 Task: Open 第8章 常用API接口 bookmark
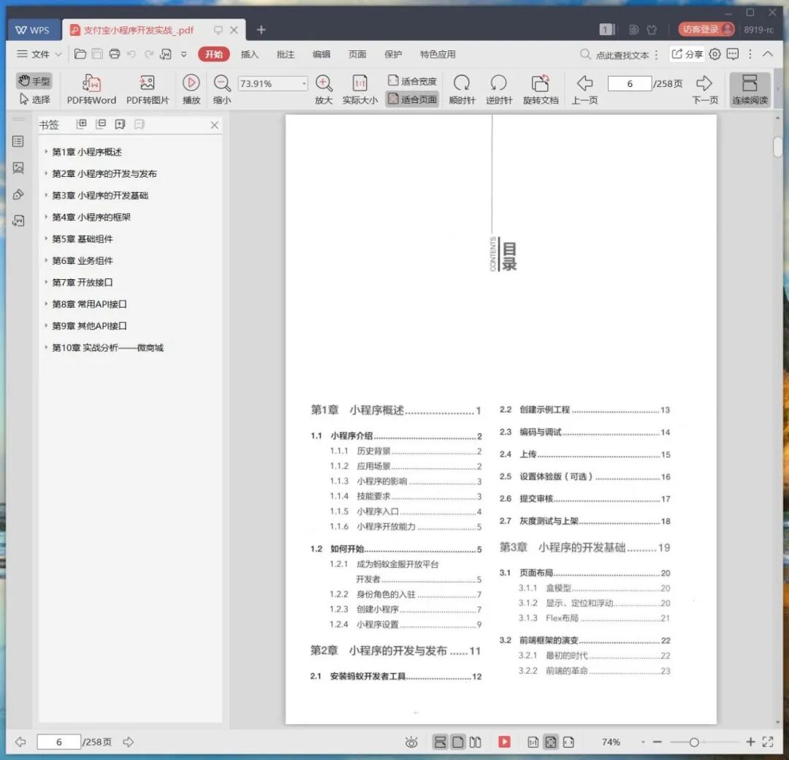pyautogui.click(x=89, y=303)
